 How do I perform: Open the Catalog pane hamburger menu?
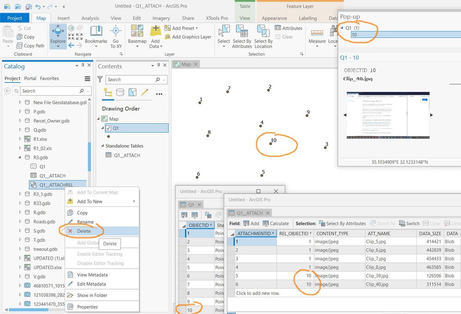pos(87,78)
